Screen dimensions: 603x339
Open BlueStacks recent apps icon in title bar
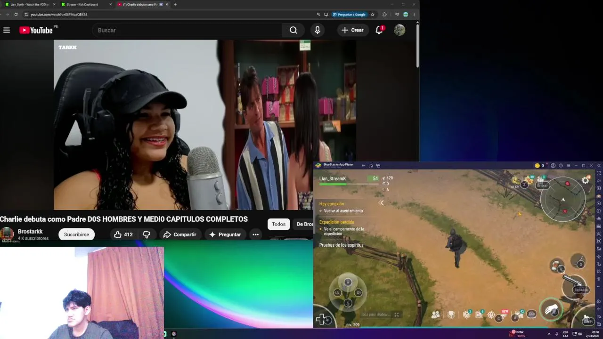[x=378, y=166]
